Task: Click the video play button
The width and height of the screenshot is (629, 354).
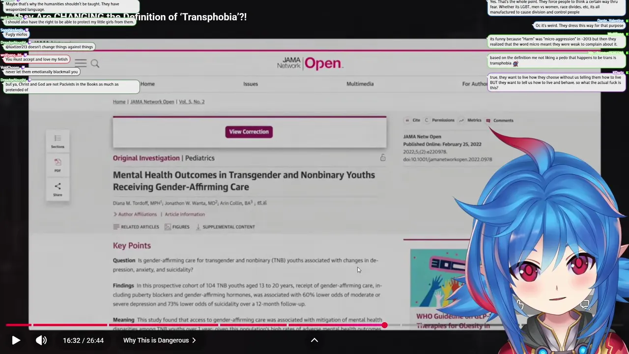Action: pos(16,340)
